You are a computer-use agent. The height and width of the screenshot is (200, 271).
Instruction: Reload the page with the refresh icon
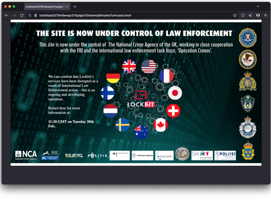[x=22, y=16]
